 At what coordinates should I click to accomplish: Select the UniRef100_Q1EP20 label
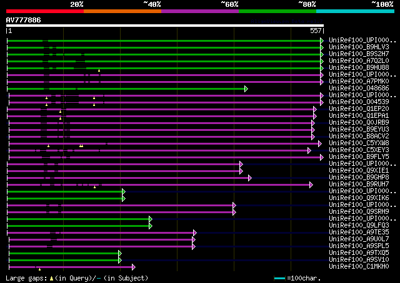359,108
